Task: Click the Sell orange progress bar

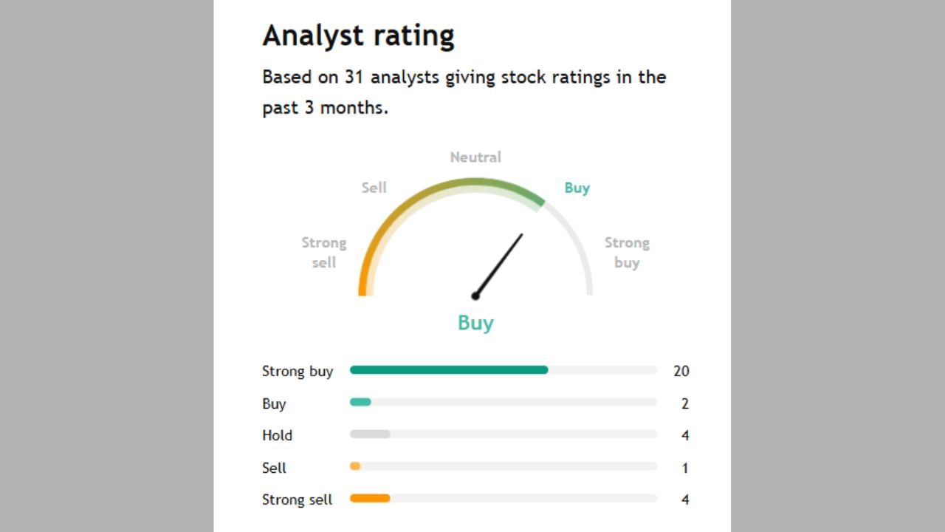Action: point(355,466)
